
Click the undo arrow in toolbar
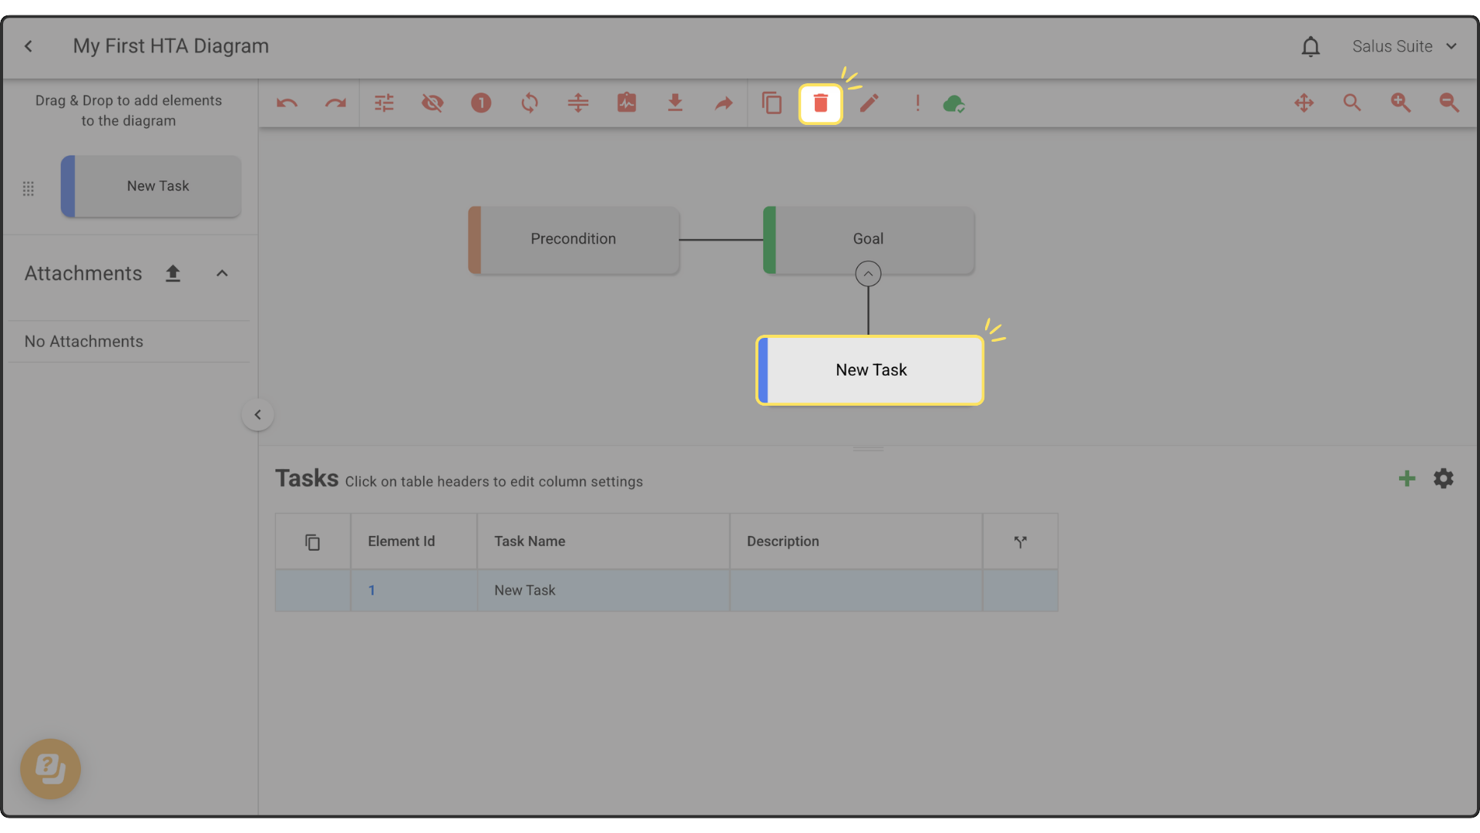[287, 103]
